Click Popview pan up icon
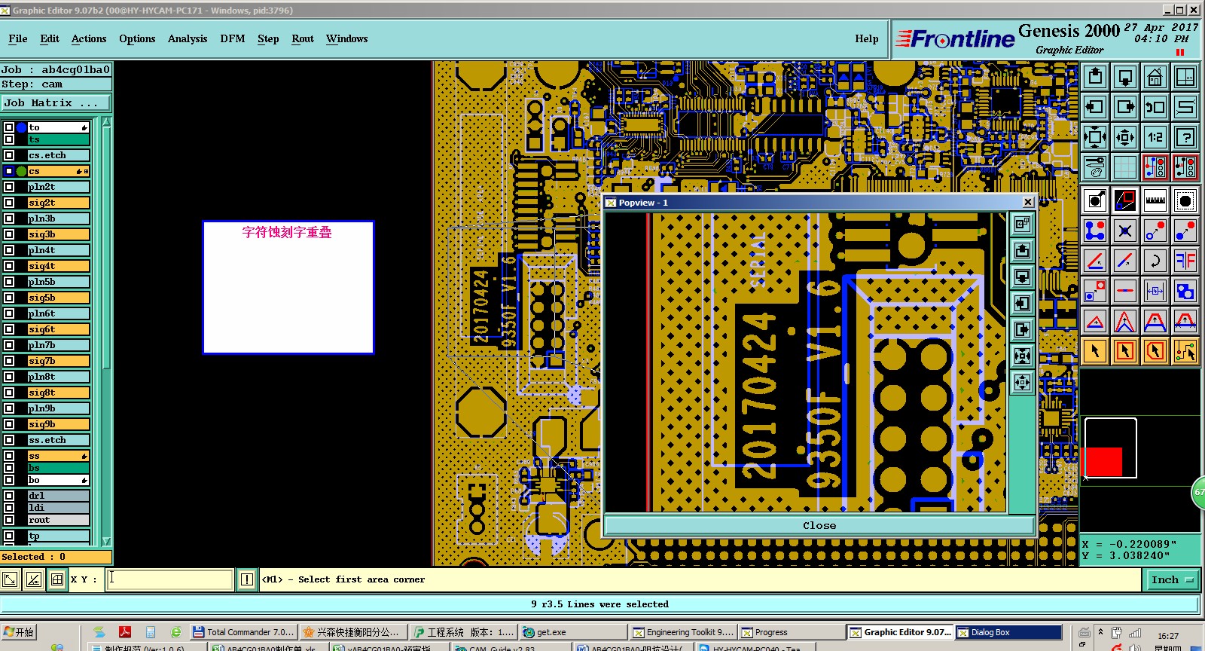This screenshot has height=651, width=1205. (x=1022, y=250)
